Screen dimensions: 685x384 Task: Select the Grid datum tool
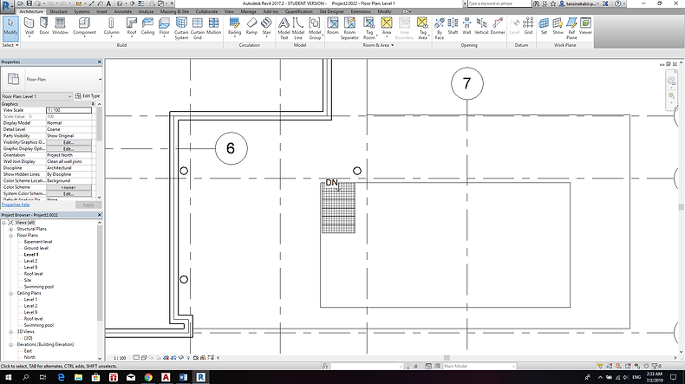(528, 26)
